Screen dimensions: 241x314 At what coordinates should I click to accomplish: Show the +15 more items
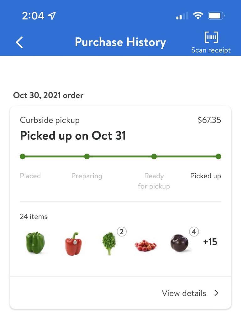[x=210, y=242]
